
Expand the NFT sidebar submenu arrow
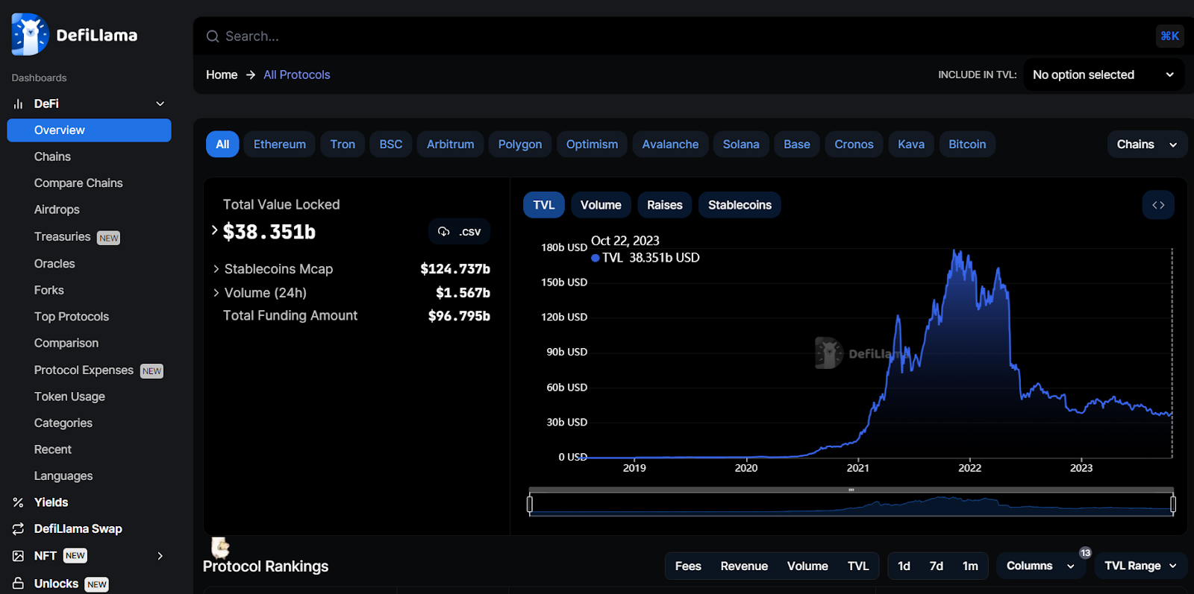click(160, 556)
